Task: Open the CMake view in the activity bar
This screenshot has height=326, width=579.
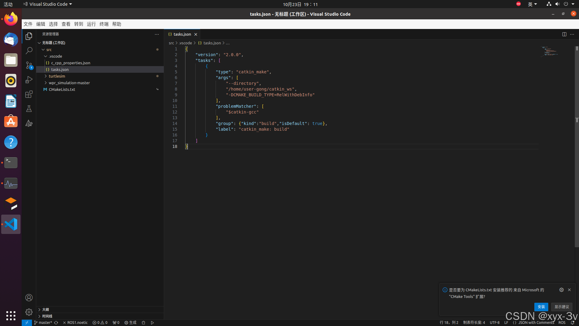Action: pos(29,123)
